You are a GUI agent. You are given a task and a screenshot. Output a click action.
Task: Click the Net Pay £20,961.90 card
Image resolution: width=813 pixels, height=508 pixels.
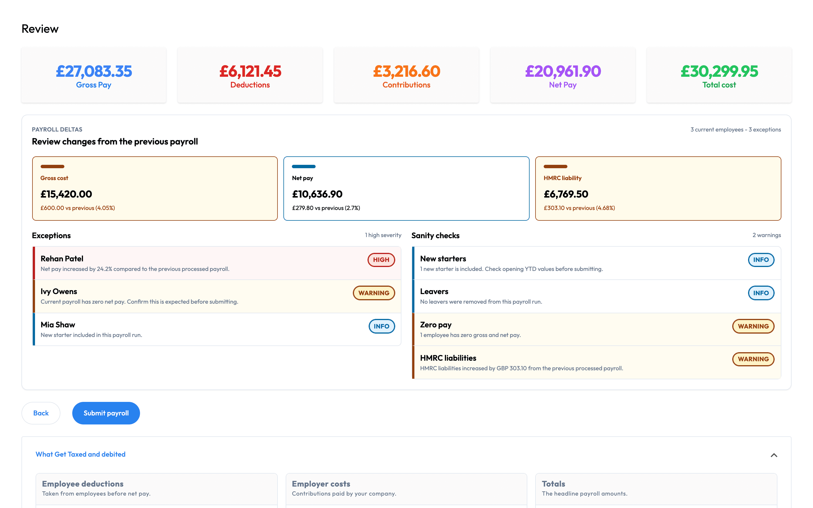pyautogui.click(x=563, y=75)
